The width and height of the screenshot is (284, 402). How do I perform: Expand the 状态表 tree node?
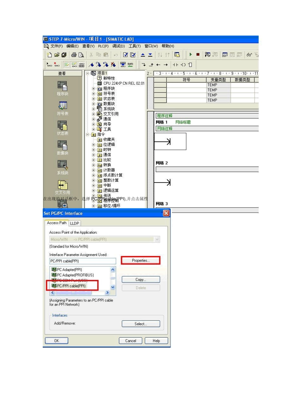click(x=94, y=99)
